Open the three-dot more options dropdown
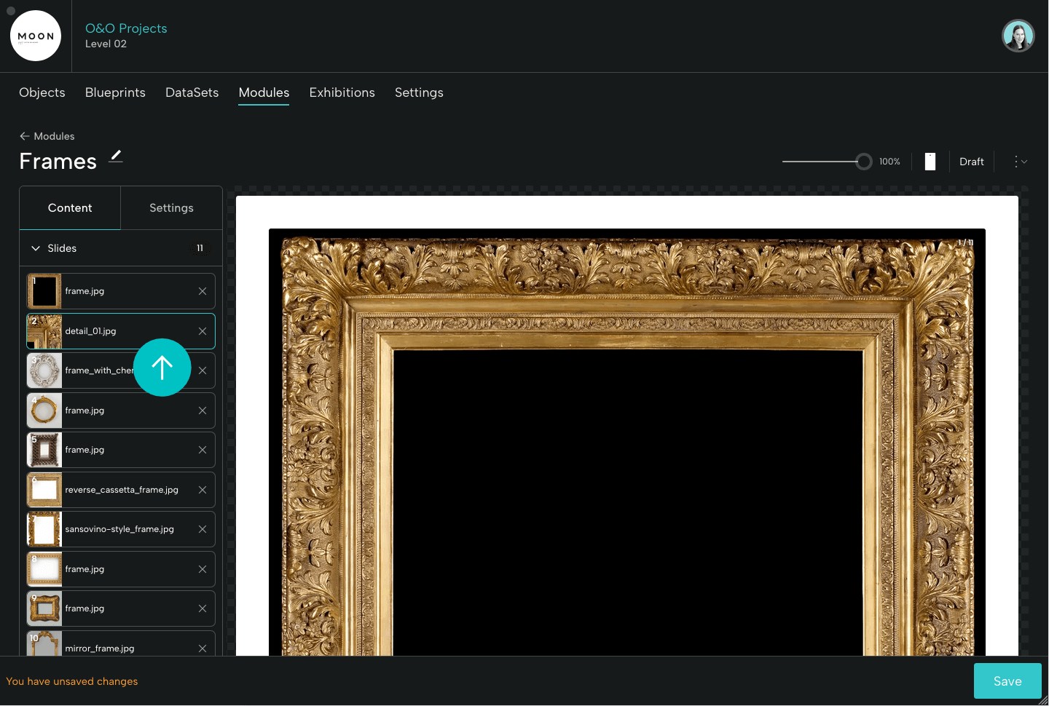Viewport: 1049px width, 706px height. [x=1020, y=162]
